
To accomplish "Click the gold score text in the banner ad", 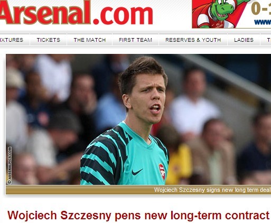I will [261, 9].
